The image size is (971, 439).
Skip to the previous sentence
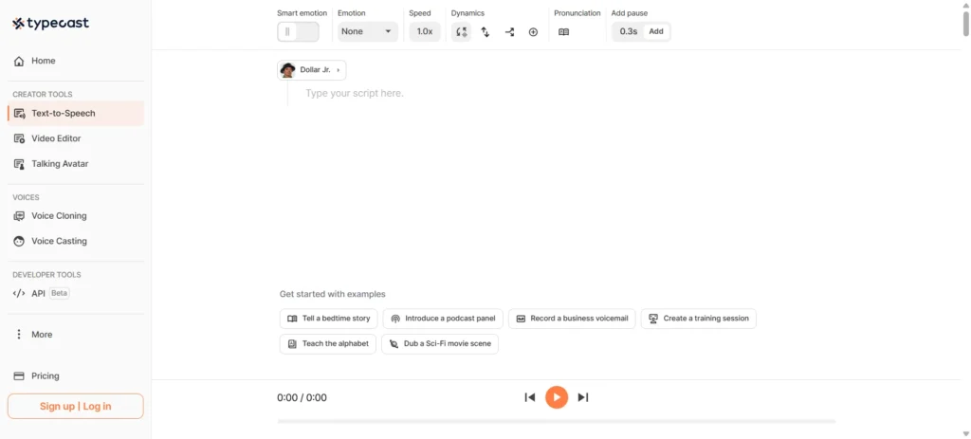529,397
